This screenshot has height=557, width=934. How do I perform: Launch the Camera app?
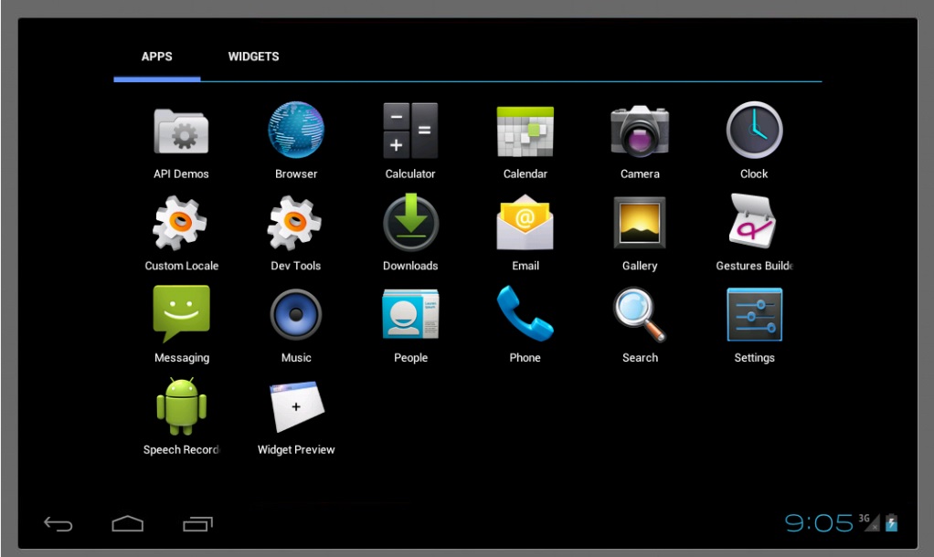(x=640, y=131)
